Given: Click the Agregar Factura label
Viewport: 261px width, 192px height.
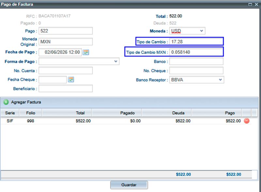Looking at the screenshot, I should pyautogui.click(x=26, y=102).
